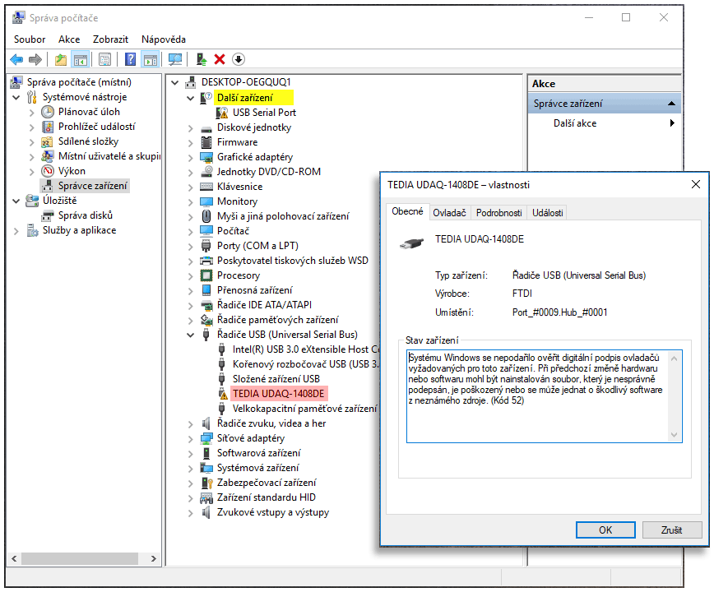The image size is (714, 592).
Task: Select Kořenový rozbočovač USB device
Action: 305,364
